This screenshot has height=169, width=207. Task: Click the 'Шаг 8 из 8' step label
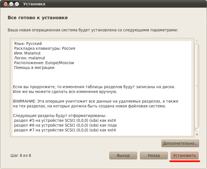click(x=21, y=155)
